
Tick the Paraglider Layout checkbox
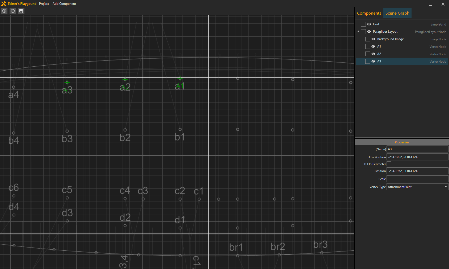[363, 32]
